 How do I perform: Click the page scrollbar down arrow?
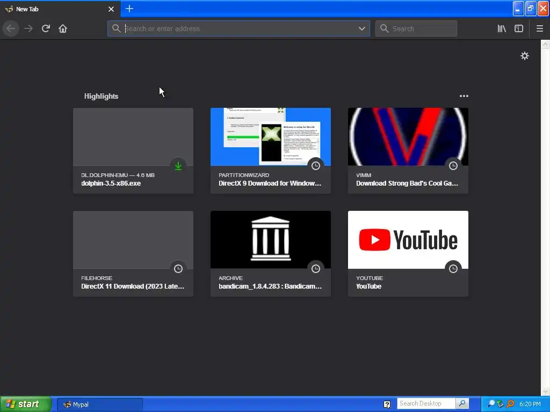coord(546,391)
